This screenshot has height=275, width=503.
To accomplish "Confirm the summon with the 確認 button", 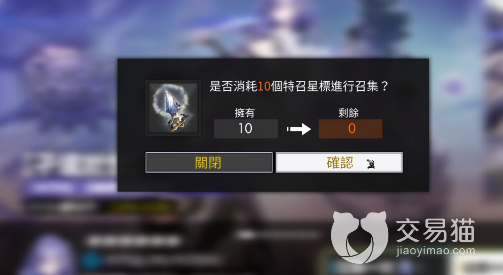I will 339,162.
